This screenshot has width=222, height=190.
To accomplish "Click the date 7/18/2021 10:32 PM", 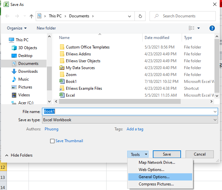I will pyautogui.click(x=161, y=82).
